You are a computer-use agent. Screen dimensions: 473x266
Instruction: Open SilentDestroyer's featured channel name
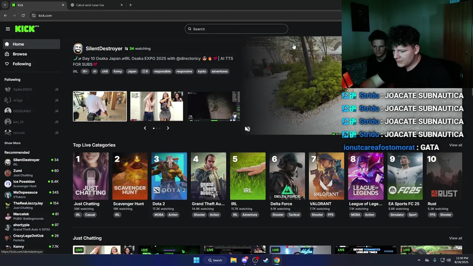coord(104,48)
